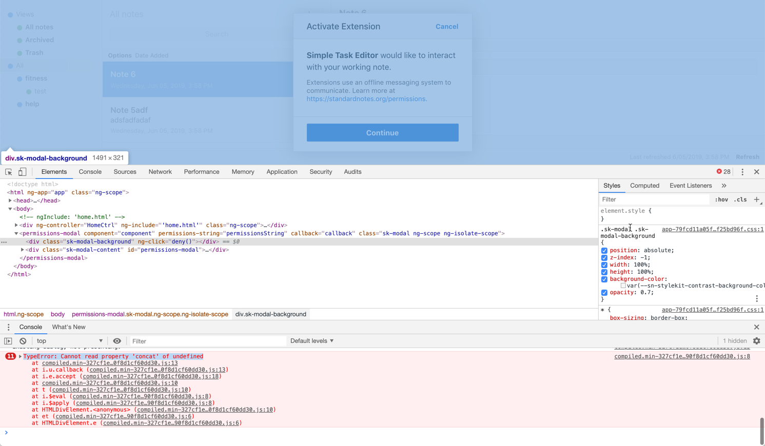Clear the console with the ban icon
This screenshot has height=446, width=765.
point(23,341)
